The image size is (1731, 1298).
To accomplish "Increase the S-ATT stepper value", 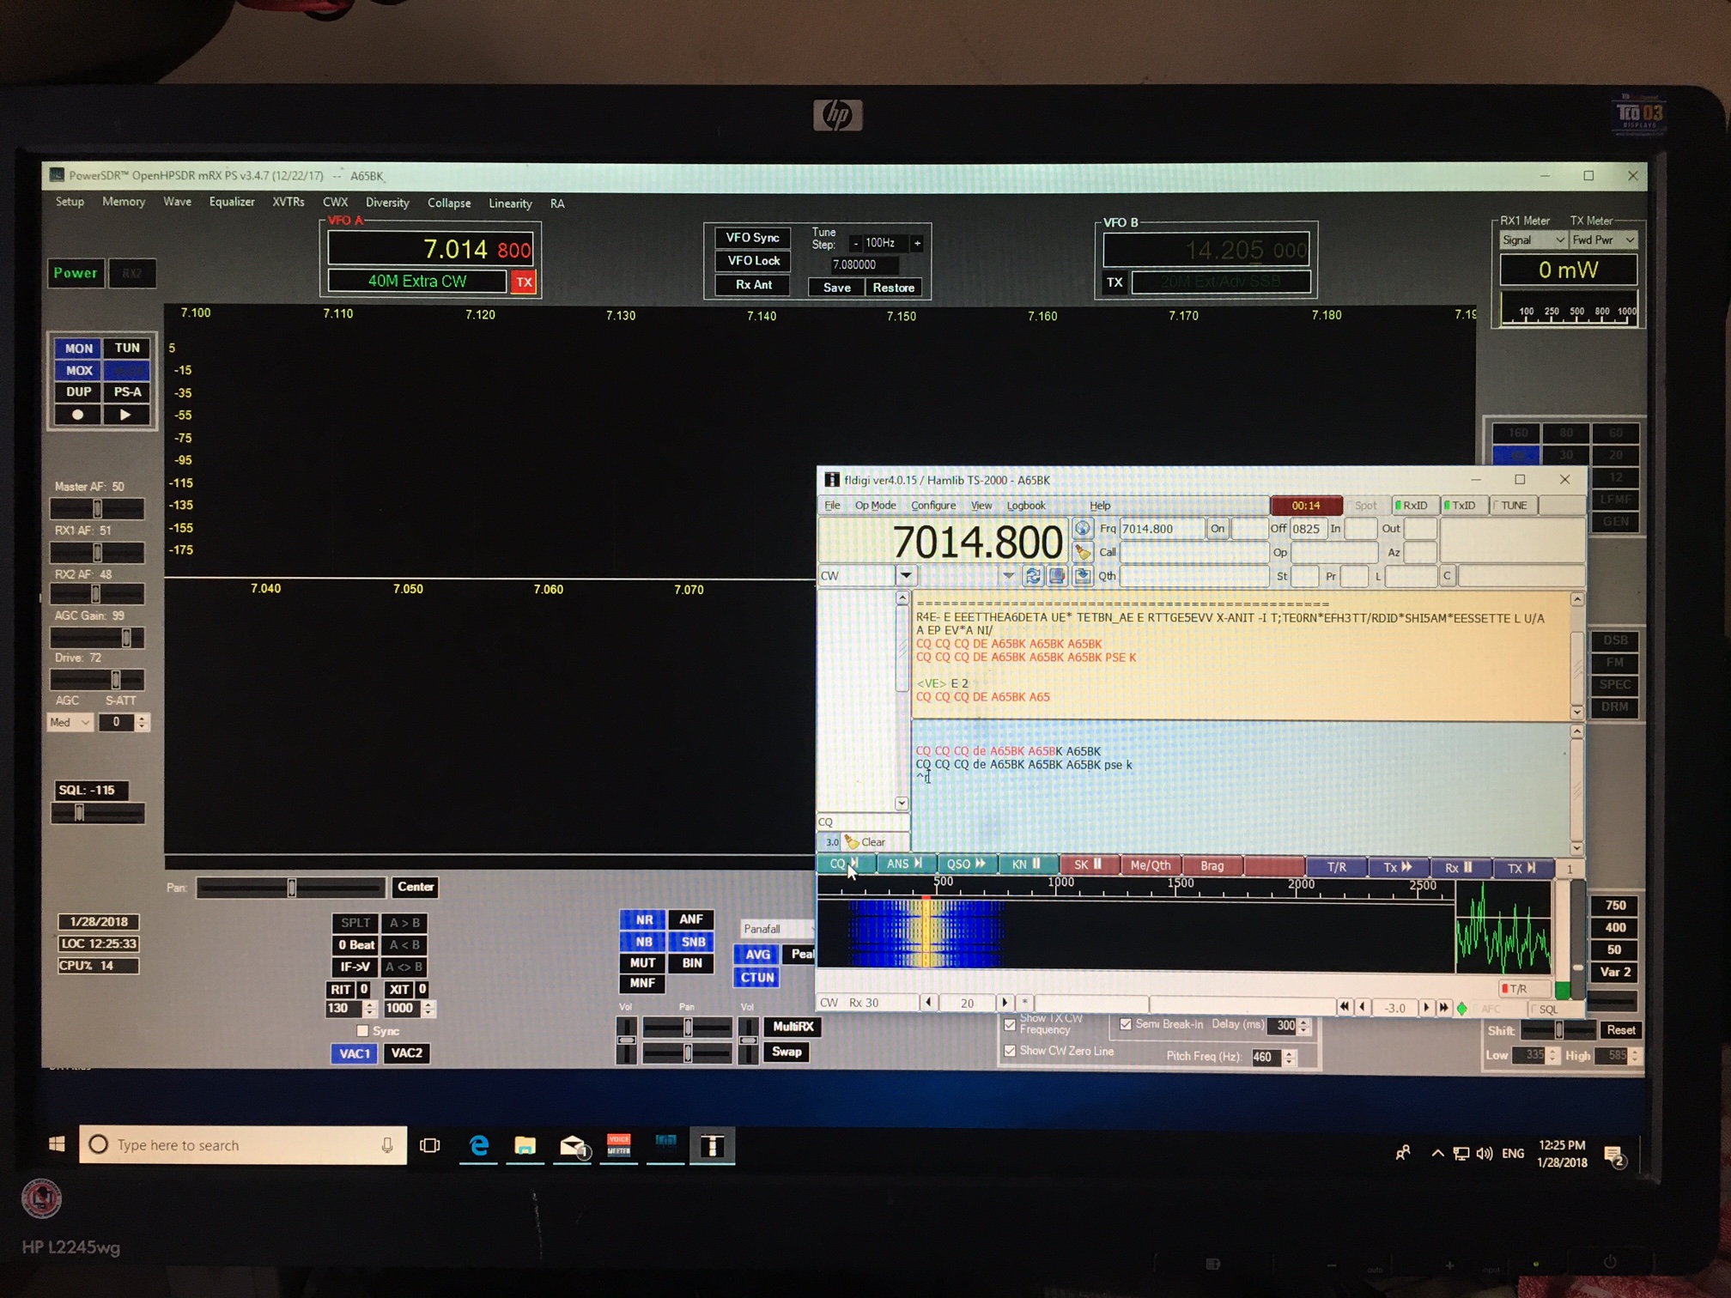I will point(143,719).
